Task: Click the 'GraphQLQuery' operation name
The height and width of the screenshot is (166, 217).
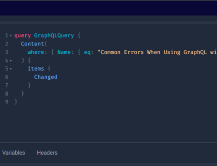Action: tap(54, 36)
